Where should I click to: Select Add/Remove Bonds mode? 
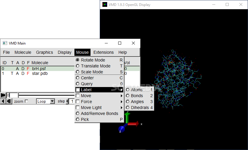pos(99,113)
